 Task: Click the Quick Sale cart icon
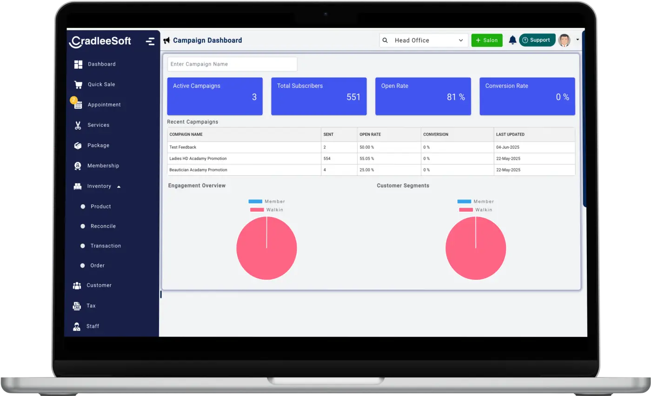tap(78, 85)
